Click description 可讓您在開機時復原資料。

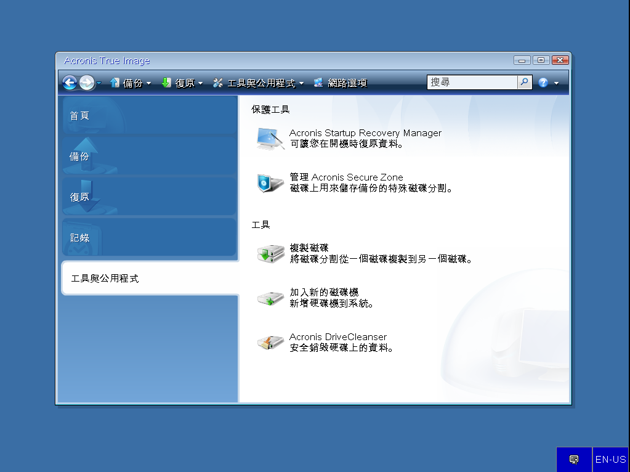(x=347, y=144)
